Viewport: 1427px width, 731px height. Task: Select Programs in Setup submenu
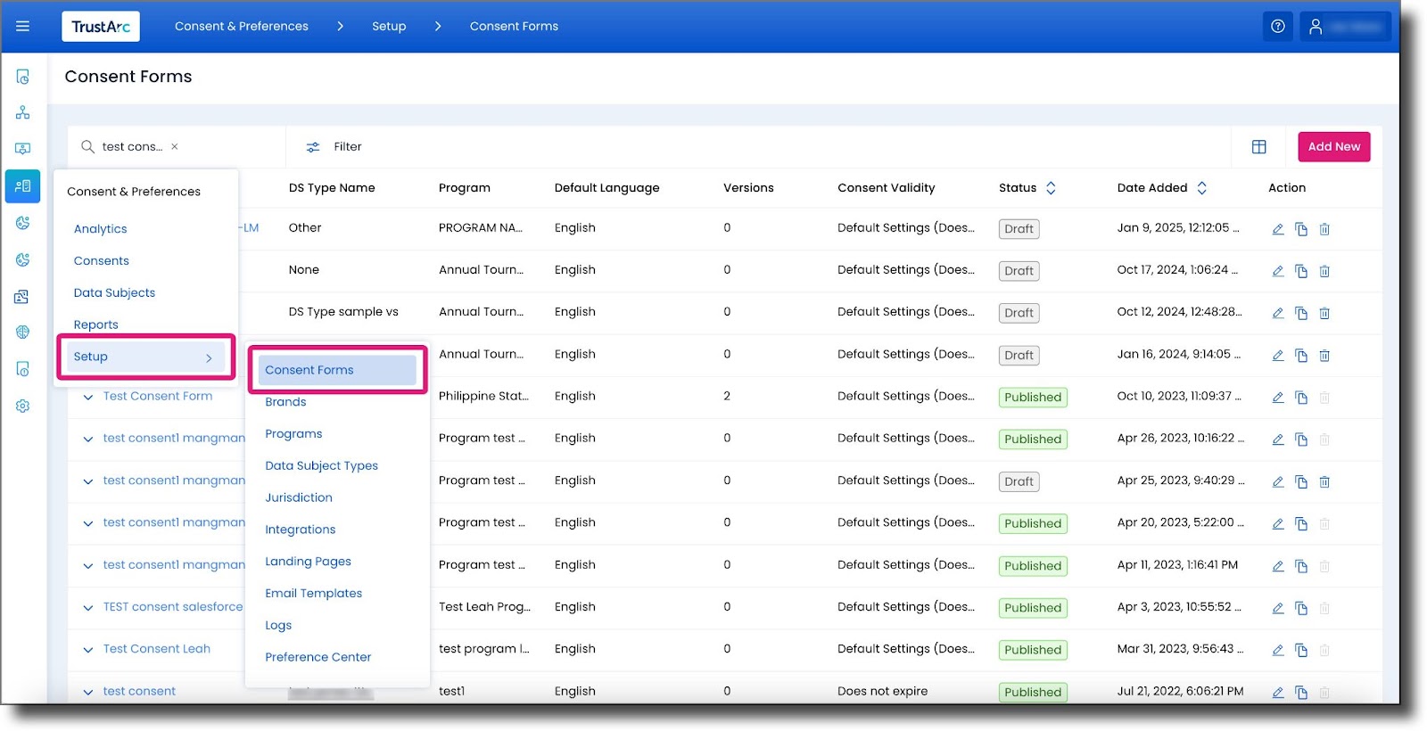tap(293, 434)
